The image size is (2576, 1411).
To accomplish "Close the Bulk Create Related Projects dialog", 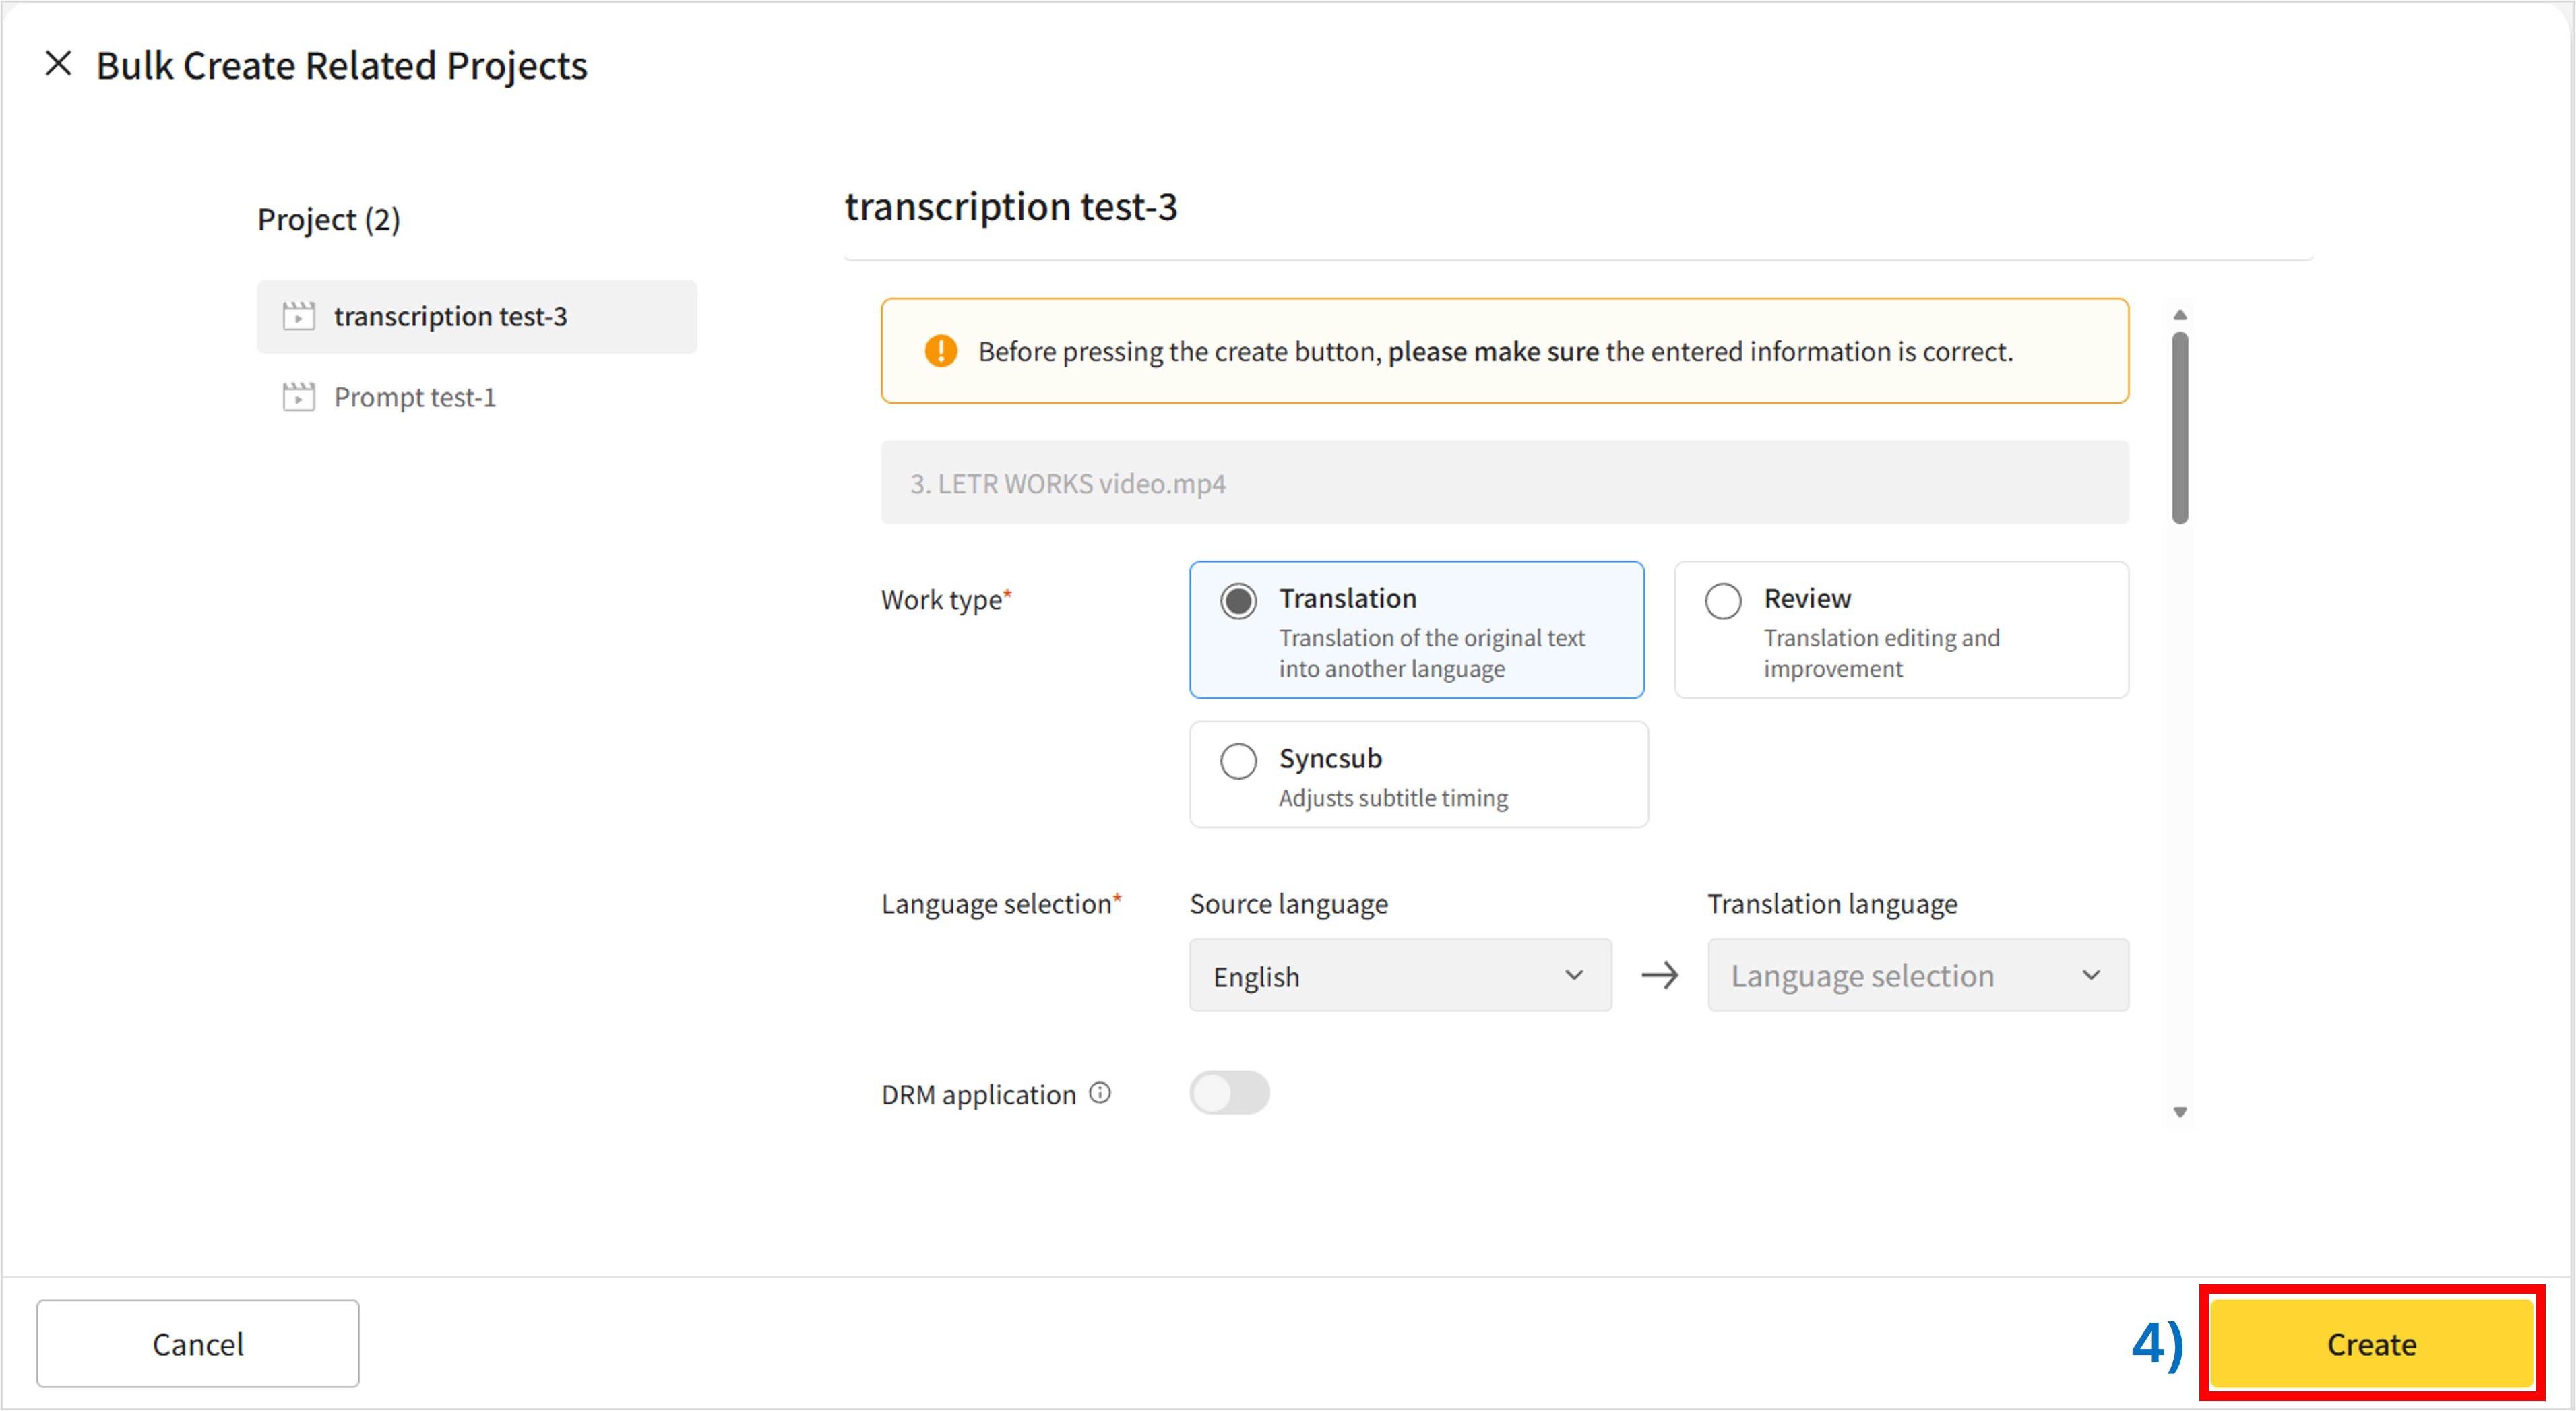I will (59, 64).
